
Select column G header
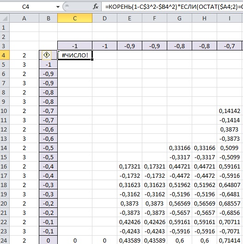179,19
